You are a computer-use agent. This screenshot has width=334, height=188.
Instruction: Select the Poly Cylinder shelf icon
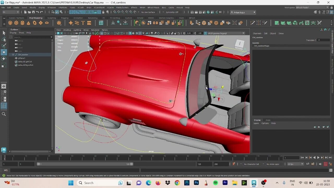[x=22, y=23]
